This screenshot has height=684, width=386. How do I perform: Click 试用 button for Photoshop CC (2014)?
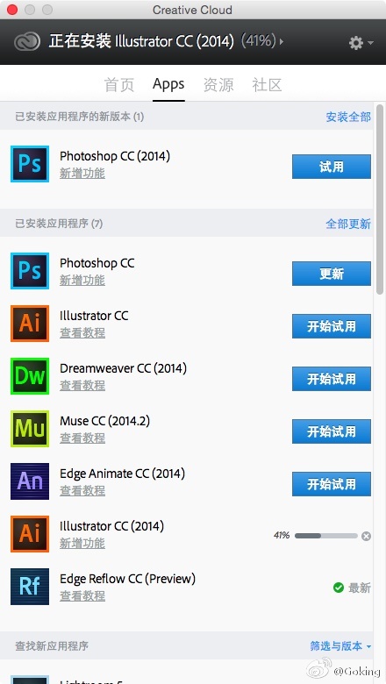[x=332, y=167]
